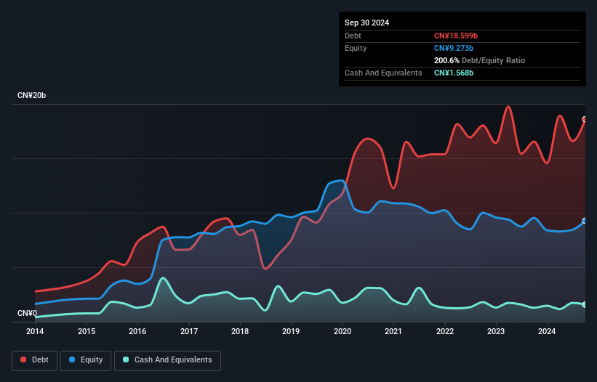Screen dimensions: 597x382
Task: Click the Equity label in tooltip
Action: (356, 48)
